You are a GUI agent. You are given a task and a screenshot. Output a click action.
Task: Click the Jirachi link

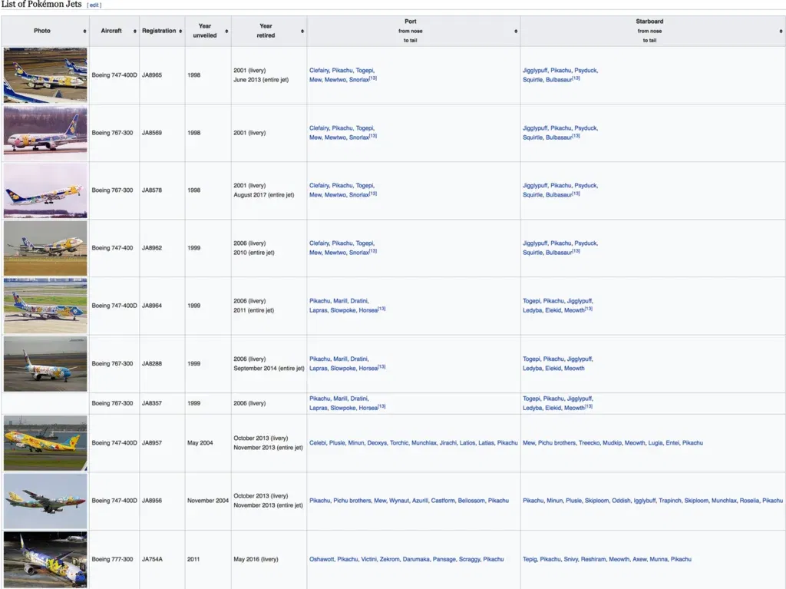448,443
